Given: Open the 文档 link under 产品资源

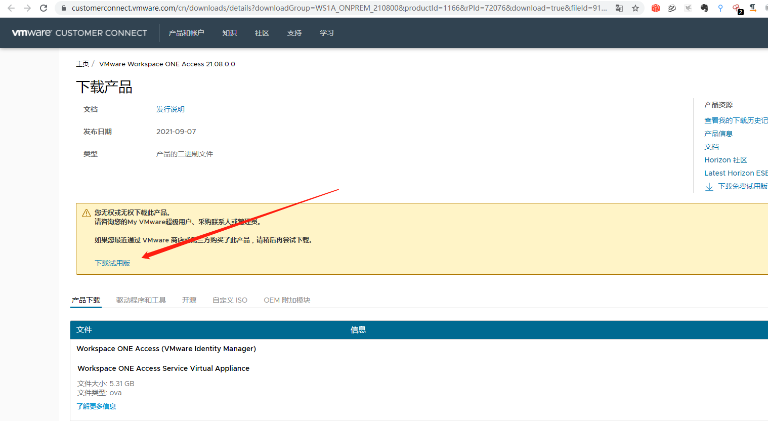Looking at the screenshot, I should [x=711, y=147].
